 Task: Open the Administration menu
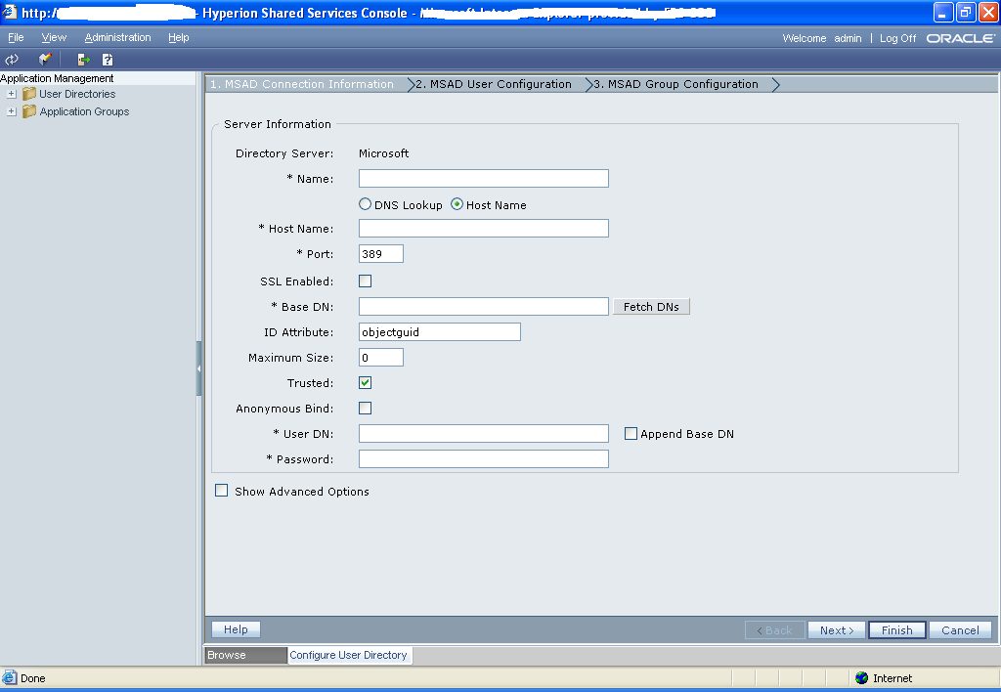pos(117,37)
